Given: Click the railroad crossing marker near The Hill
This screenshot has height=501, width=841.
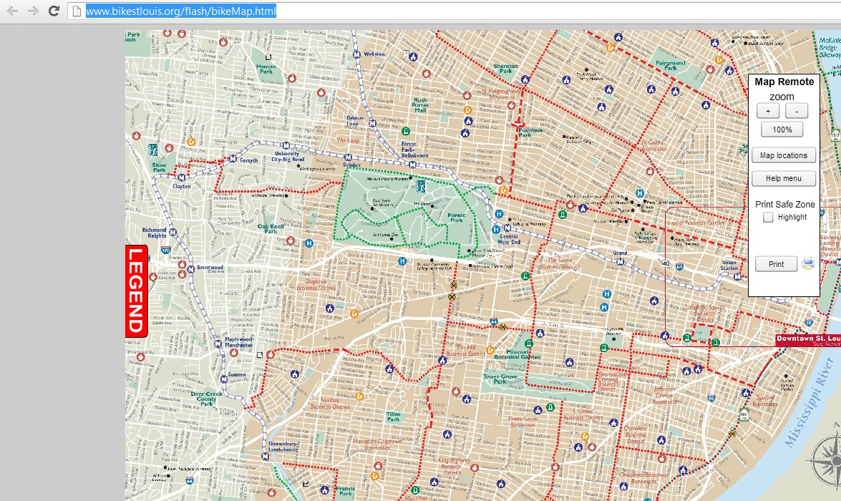Looking at the screenshot, I should point(503,327).
